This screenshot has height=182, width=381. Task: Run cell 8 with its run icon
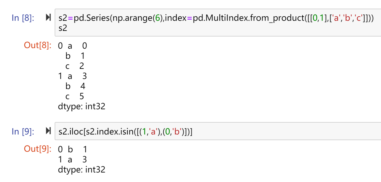[x=48, y=18]
